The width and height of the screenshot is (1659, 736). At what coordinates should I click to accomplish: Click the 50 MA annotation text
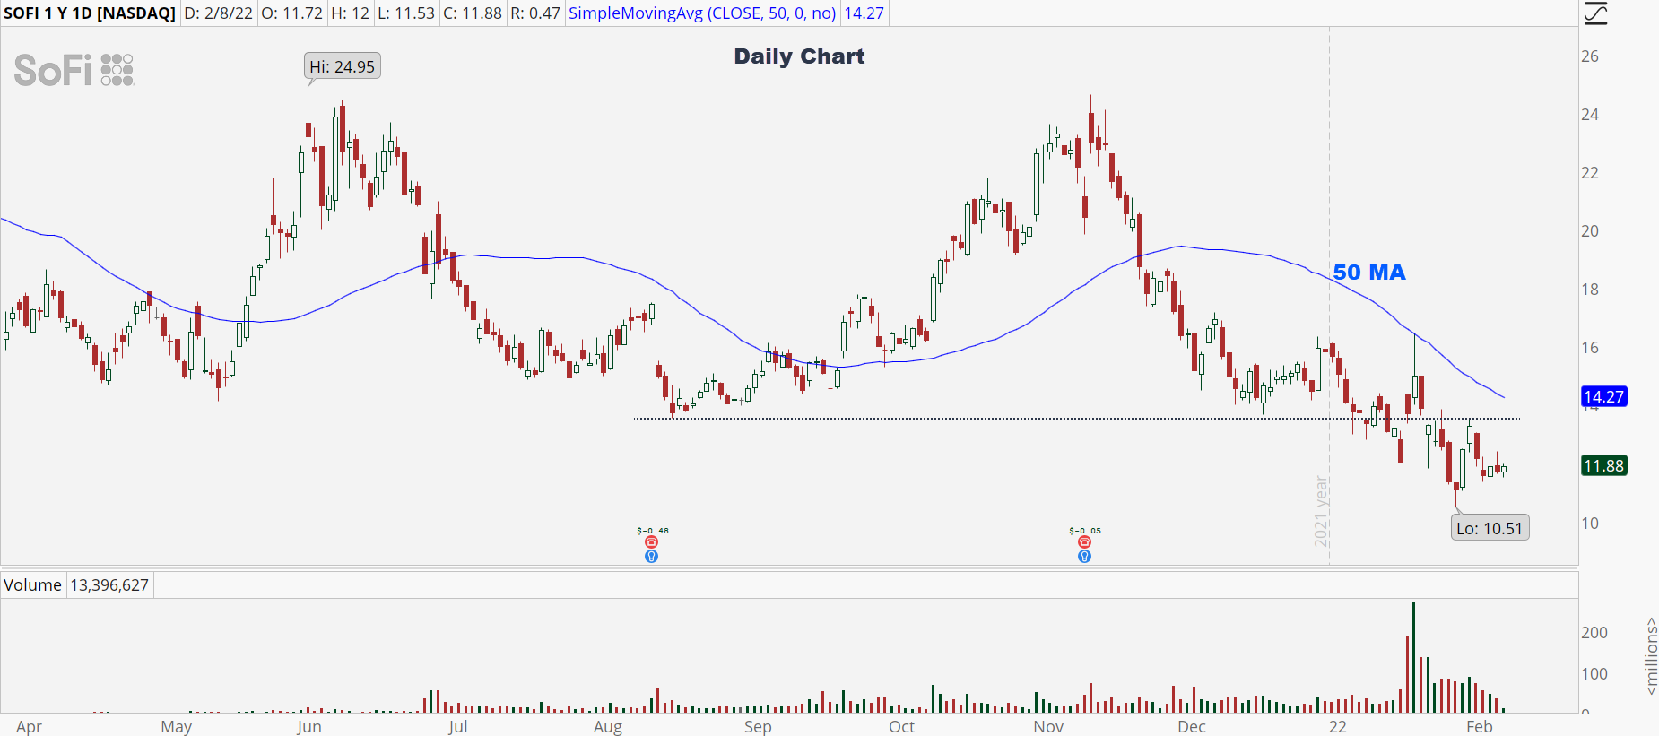point(1369,273)
